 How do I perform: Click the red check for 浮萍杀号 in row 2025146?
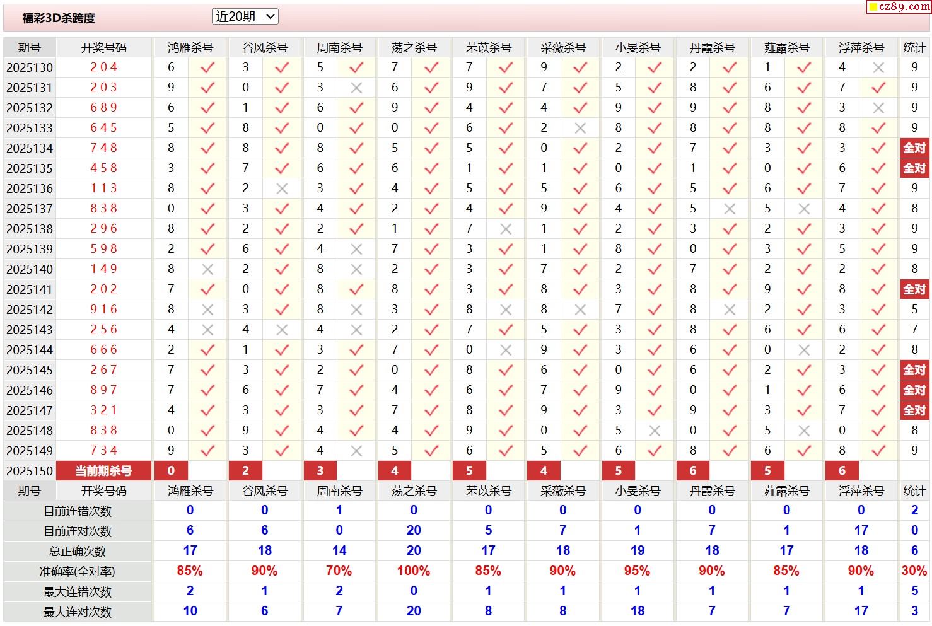click(x=878, y=390)
